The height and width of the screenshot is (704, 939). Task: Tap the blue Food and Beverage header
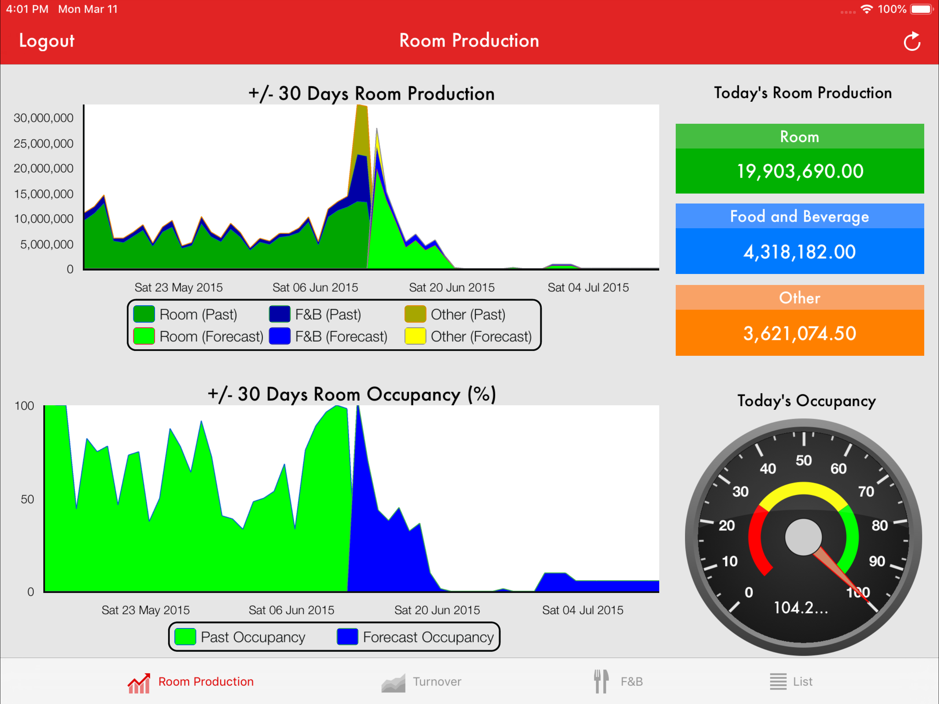pyautogui.click(x=800, y=216)
